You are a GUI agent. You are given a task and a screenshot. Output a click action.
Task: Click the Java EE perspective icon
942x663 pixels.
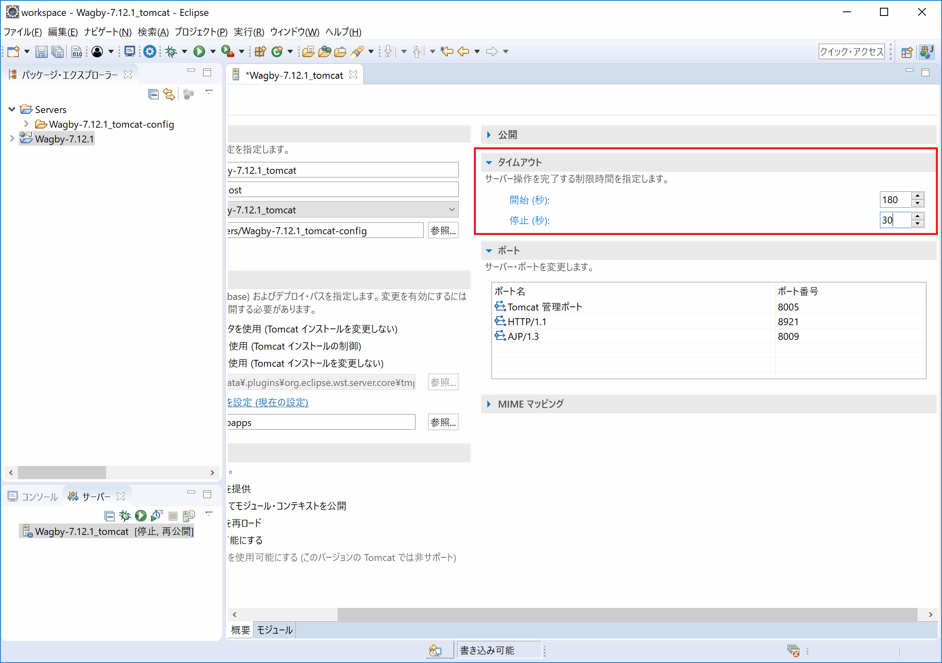pos(926,52)
